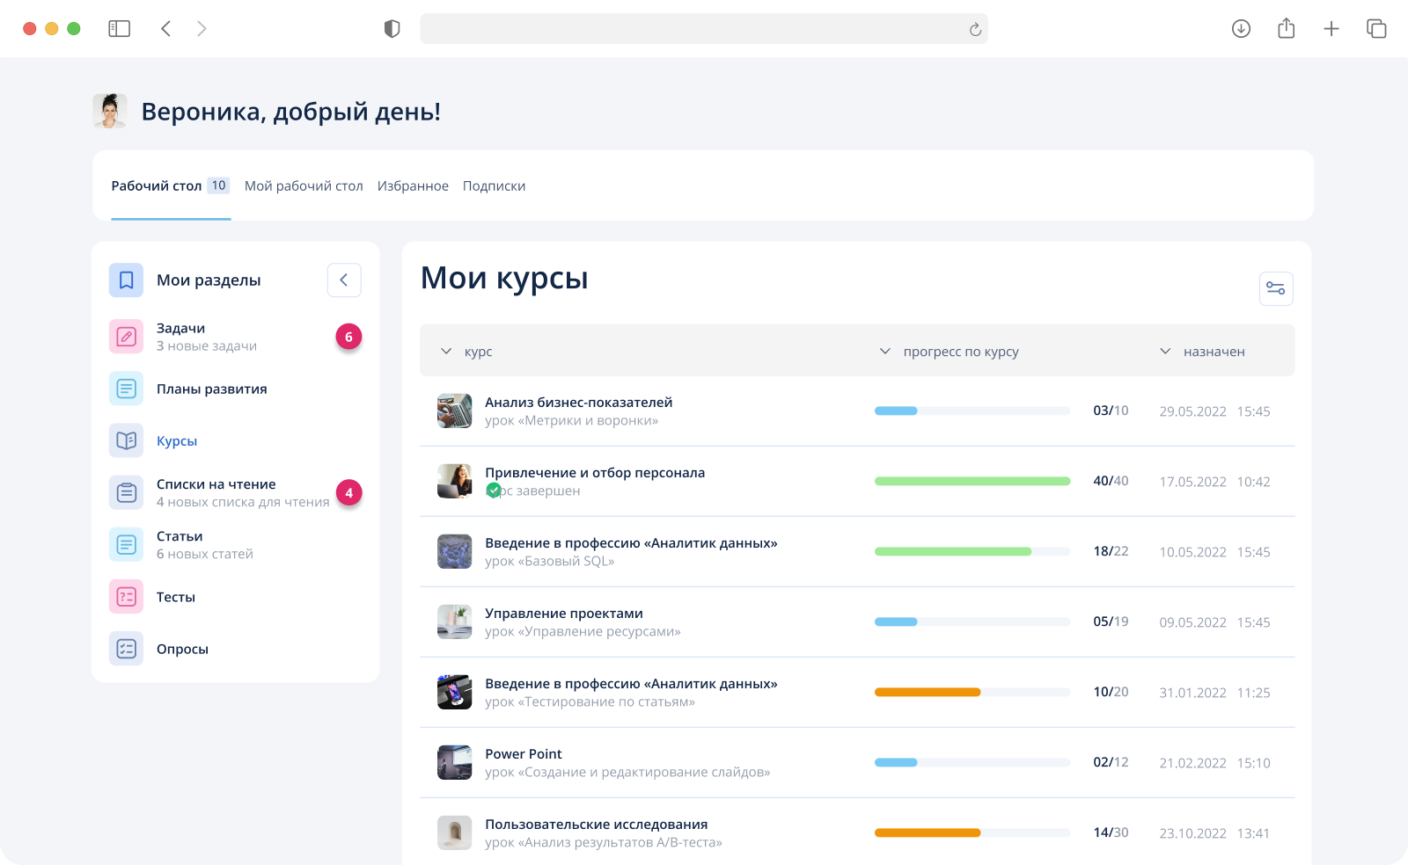Click the Опросы icon
The image size is (1408, 865).
tap(127, 648)
